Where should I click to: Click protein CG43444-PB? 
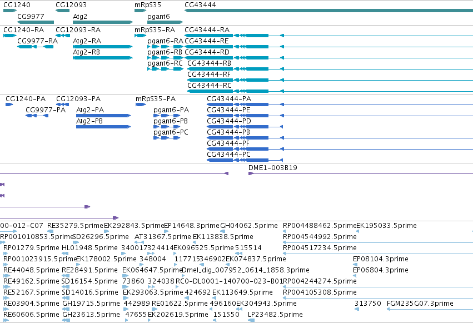click(228, 132)
